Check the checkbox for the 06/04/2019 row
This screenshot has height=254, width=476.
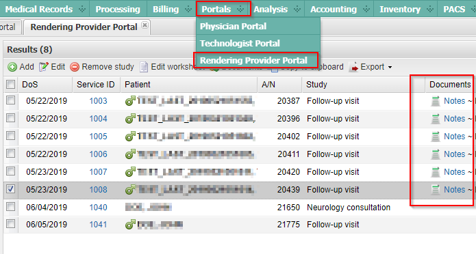[11, 207]
